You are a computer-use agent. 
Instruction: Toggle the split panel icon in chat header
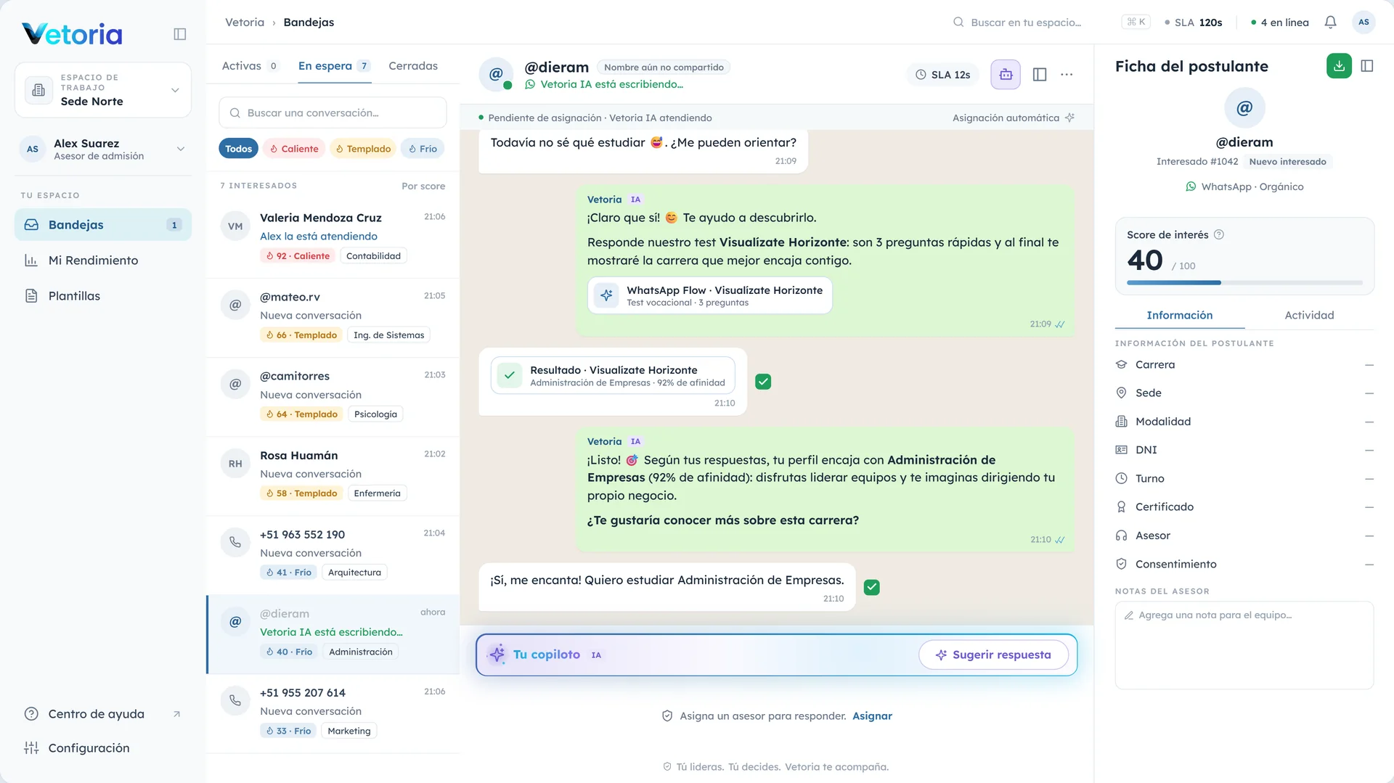pyautogui.click(x=1040, y=74)
